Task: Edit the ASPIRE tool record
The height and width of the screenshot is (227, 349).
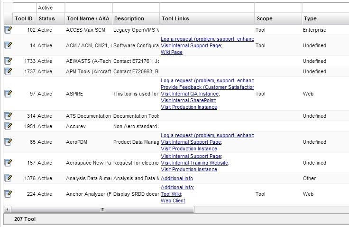Action: click(8, 94)
